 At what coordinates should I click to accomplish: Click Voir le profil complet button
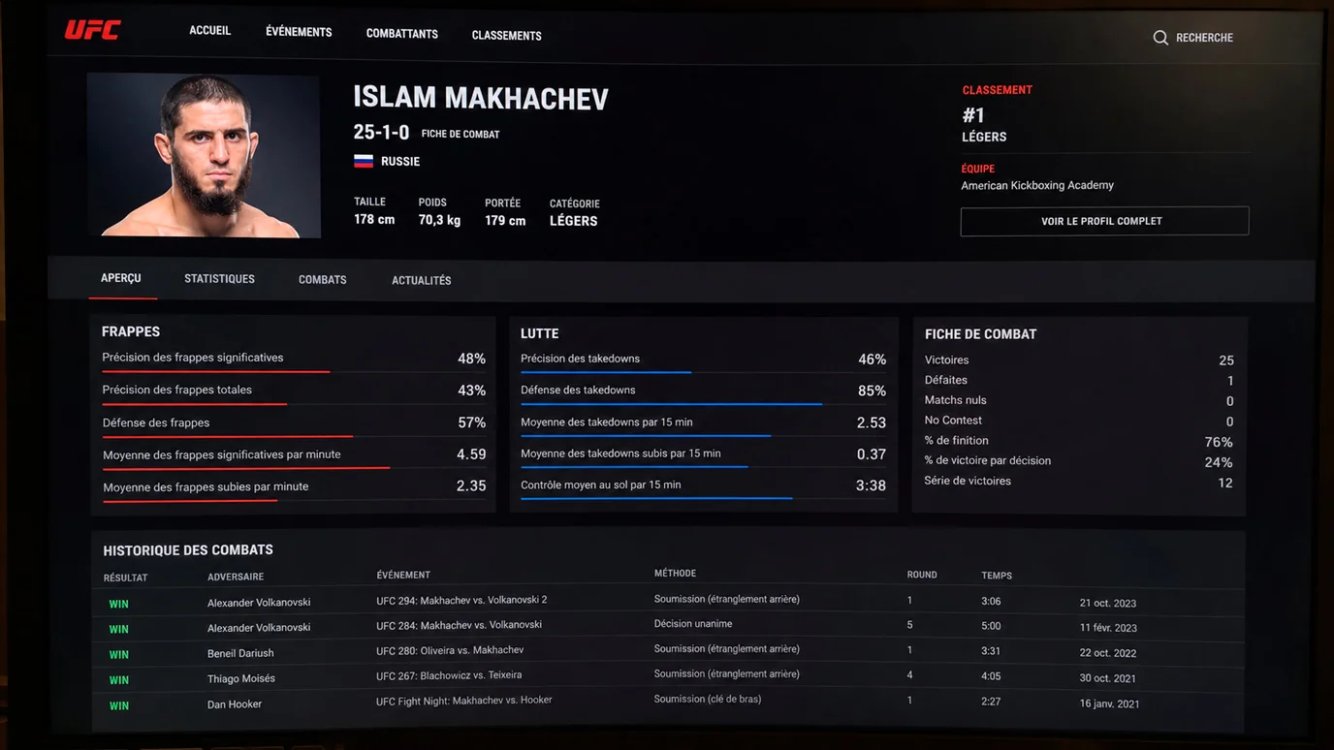(1104, 221)
